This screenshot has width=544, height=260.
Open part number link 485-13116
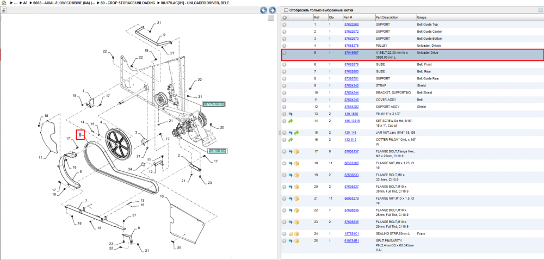pos(352,121)
